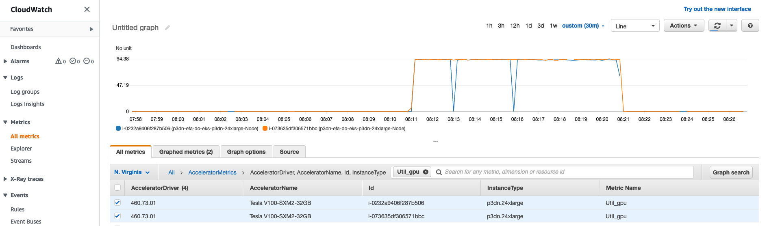Image resolution: width=767 pixels, height=226 pixels.
Task: Uncheck the i-0232a9406f287b506 metric row
Action: tap(117, 202)
